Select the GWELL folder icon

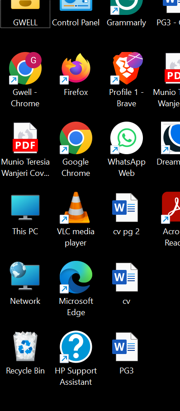(25, 5)
